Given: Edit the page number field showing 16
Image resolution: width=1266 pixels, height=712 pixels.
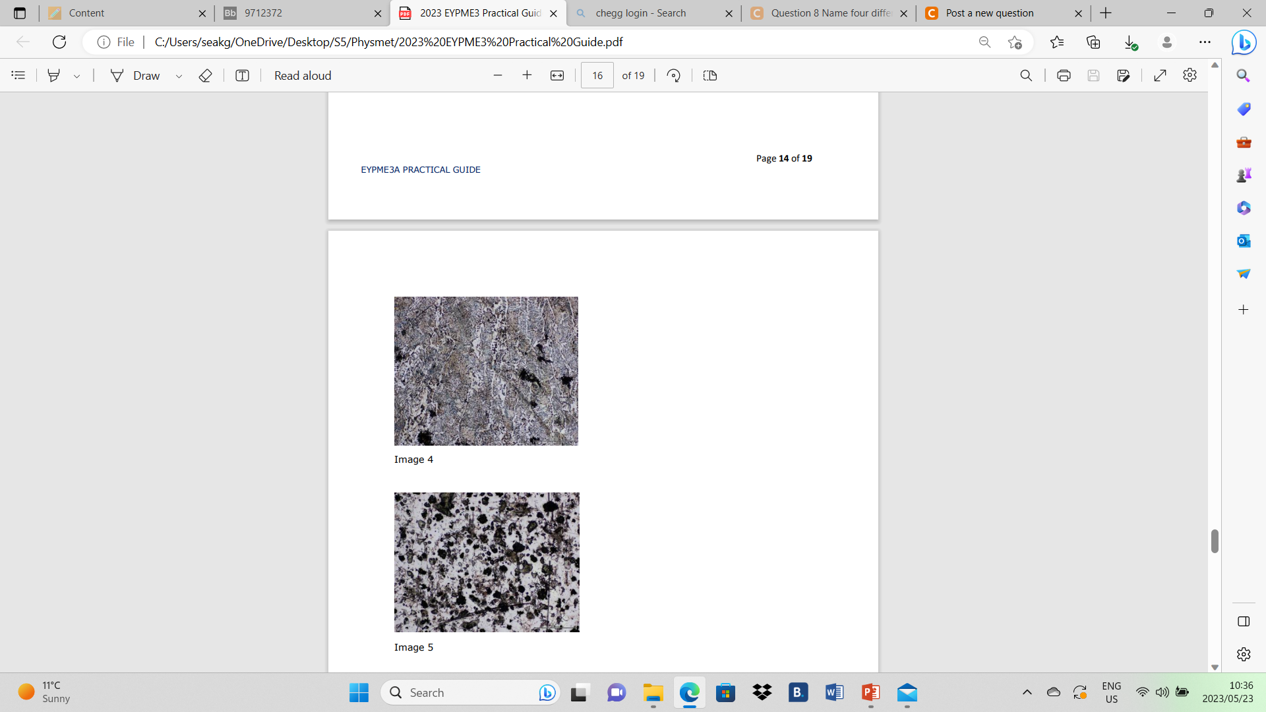Looking at the screenshot, I should [x=597, y=75].
